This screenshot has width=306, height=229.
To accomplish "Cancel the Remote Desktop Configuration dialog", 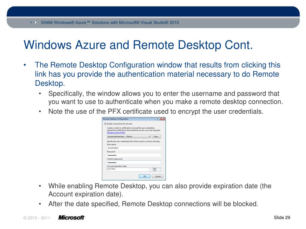I will (x=158, y=176).
